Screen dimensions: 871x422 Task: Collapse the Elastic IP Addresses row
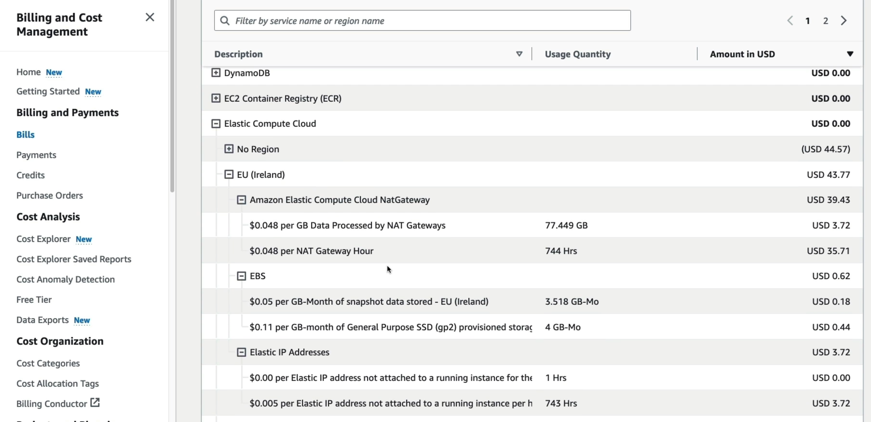pos(242,353)
